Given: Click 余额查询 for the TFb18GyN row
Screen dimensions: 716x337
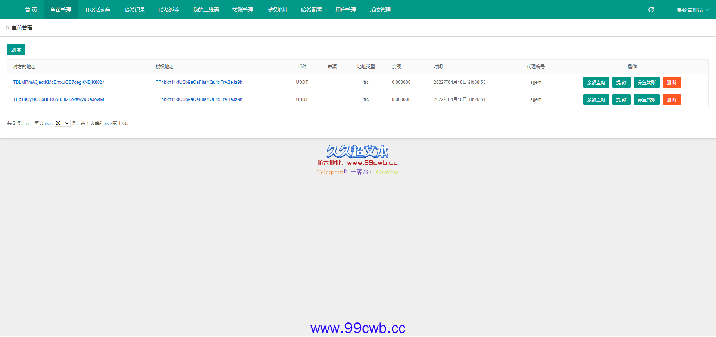Looking at the screenshot, I should click(x=596, y=99).
